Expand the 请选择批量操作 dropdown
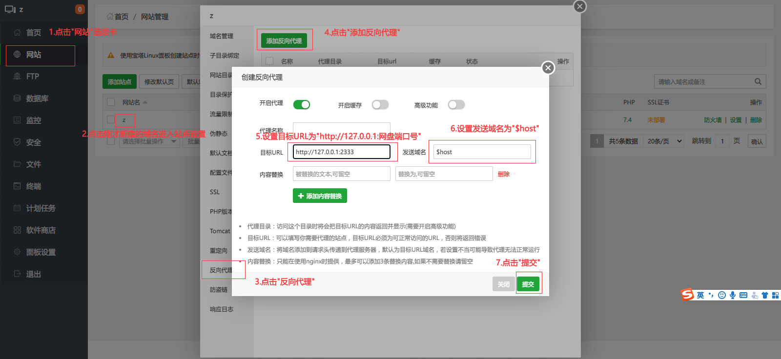Viewport: 781px width, 359px height. tap(149, 141)
